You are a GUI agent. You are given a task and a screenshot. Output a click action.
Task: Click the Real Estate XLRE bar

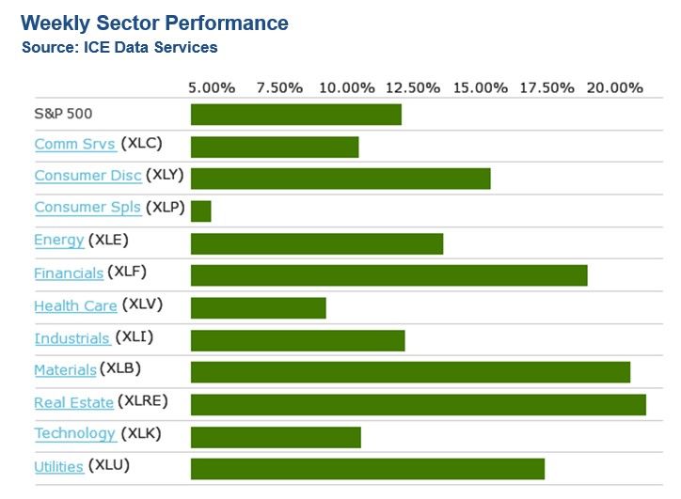tap(418, 404)
